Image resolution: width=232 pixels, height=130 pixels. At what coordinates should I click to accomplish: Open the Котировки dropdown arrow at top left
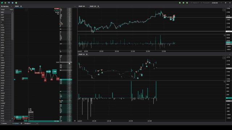point(11,6)
